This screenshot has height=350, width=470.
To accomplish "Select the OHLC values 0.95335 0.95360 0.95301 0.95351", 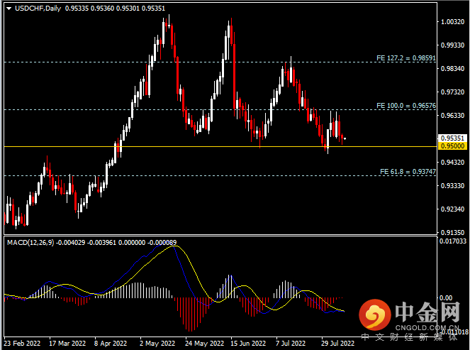I will [115, 9].
